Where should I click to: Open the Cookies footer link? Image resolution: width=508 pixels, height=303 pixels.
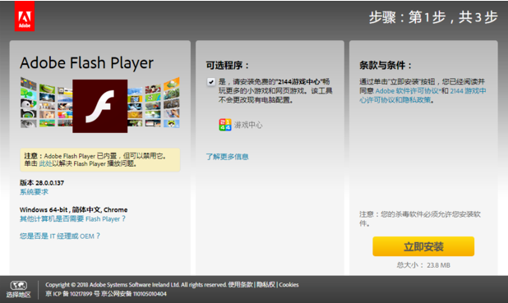pos(289,285)
